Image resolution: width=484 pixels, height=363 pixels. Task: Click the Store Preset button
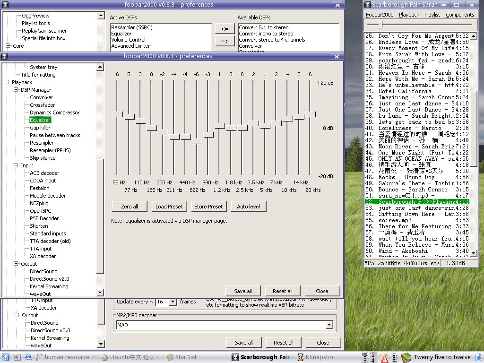(x=208, y=207)
